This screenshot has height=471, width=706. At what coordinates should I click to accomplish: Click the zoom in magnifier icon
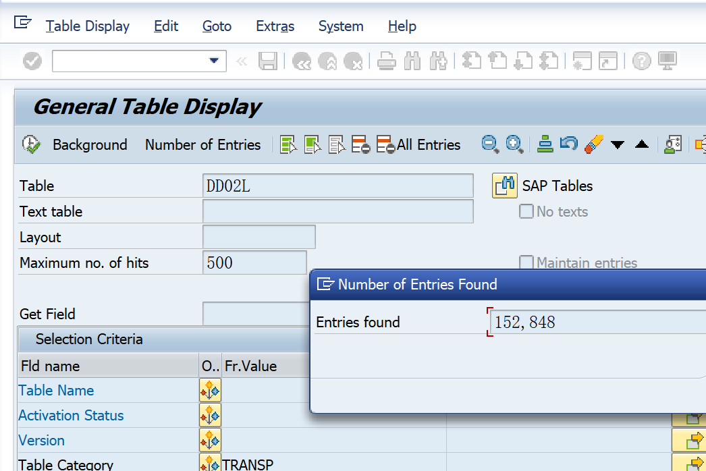[514, 144]
